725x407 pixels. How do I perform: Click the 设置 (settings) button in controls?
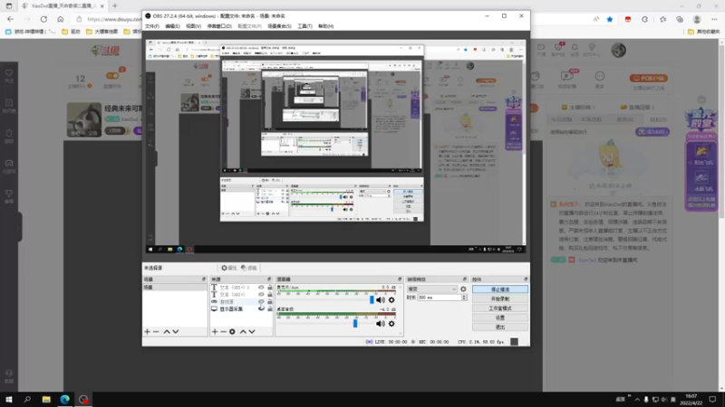tap(500, 317)
